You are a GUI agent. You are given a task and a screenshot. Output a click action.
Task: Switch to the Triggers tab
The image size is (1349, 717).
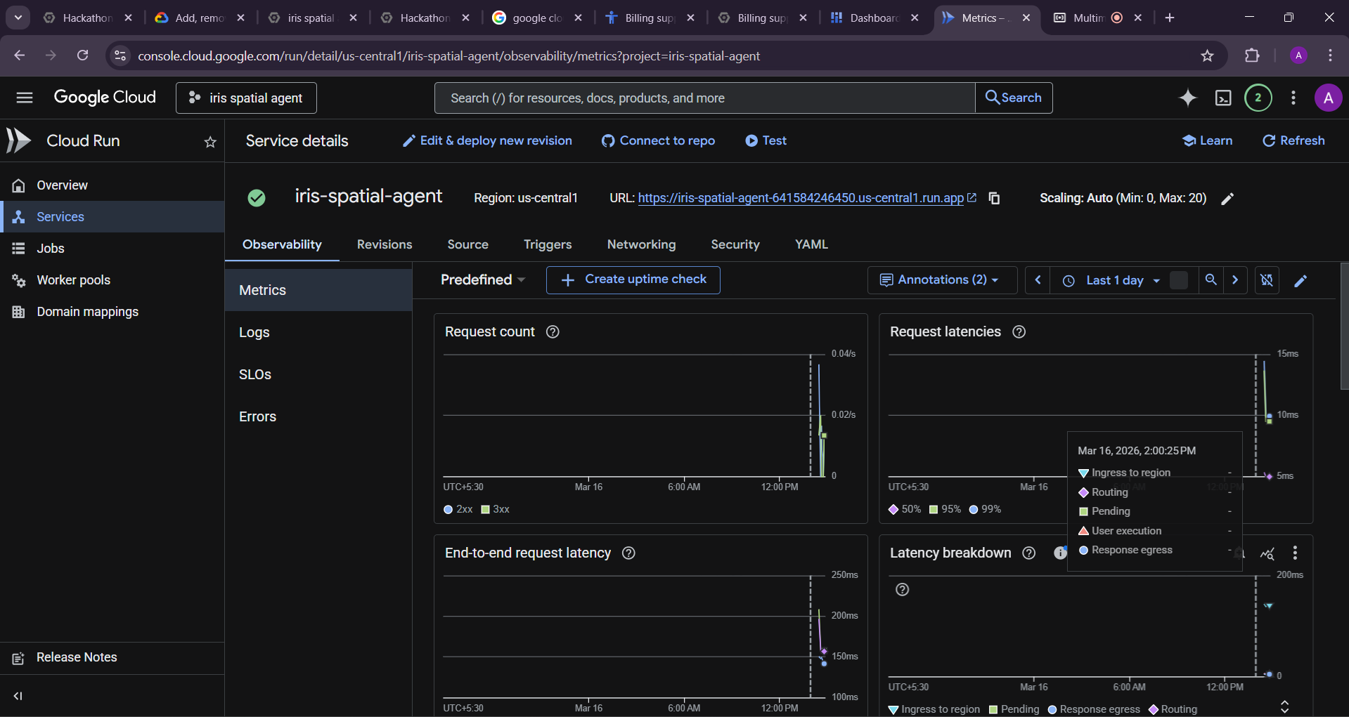coord(548,244)
